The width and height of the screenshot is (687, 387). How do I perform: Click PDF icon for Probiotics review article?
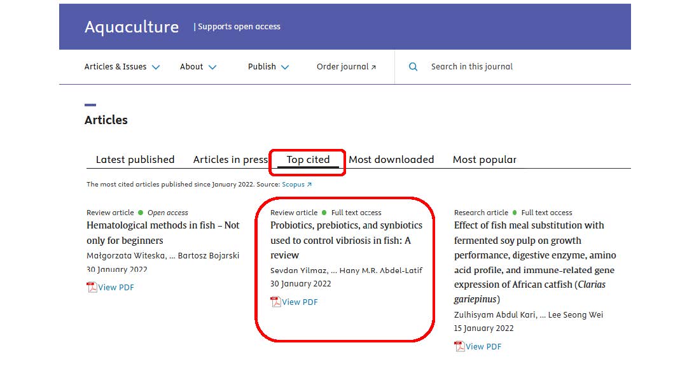pyautogui.click(x=275, y=302)
